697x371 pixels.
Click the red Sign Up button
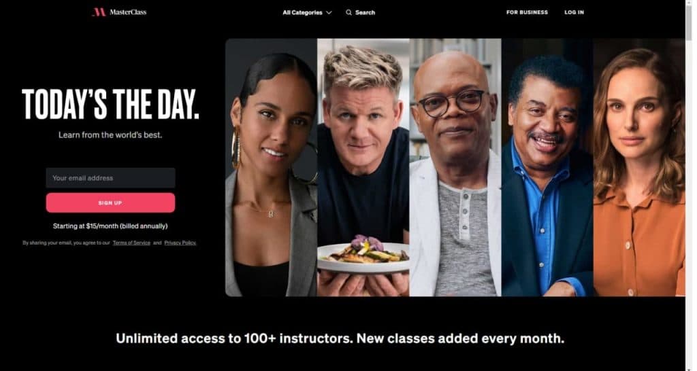111,202
